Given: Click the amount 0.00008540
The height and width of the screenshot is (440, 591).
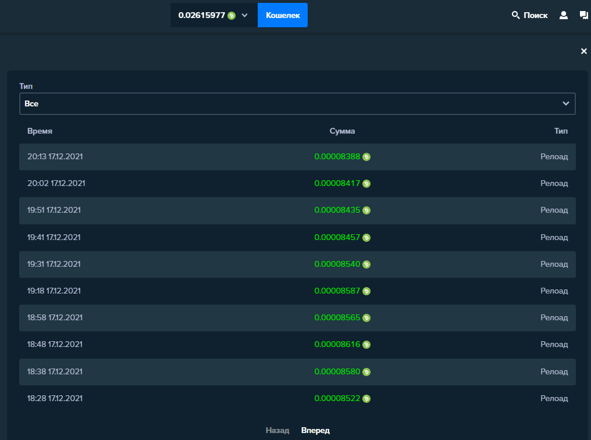Looking at the screenshot, I should click(337, 264).
